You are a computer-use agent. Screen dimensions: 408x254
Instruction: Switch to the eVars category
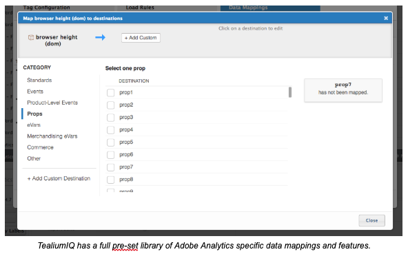[34, 125]
